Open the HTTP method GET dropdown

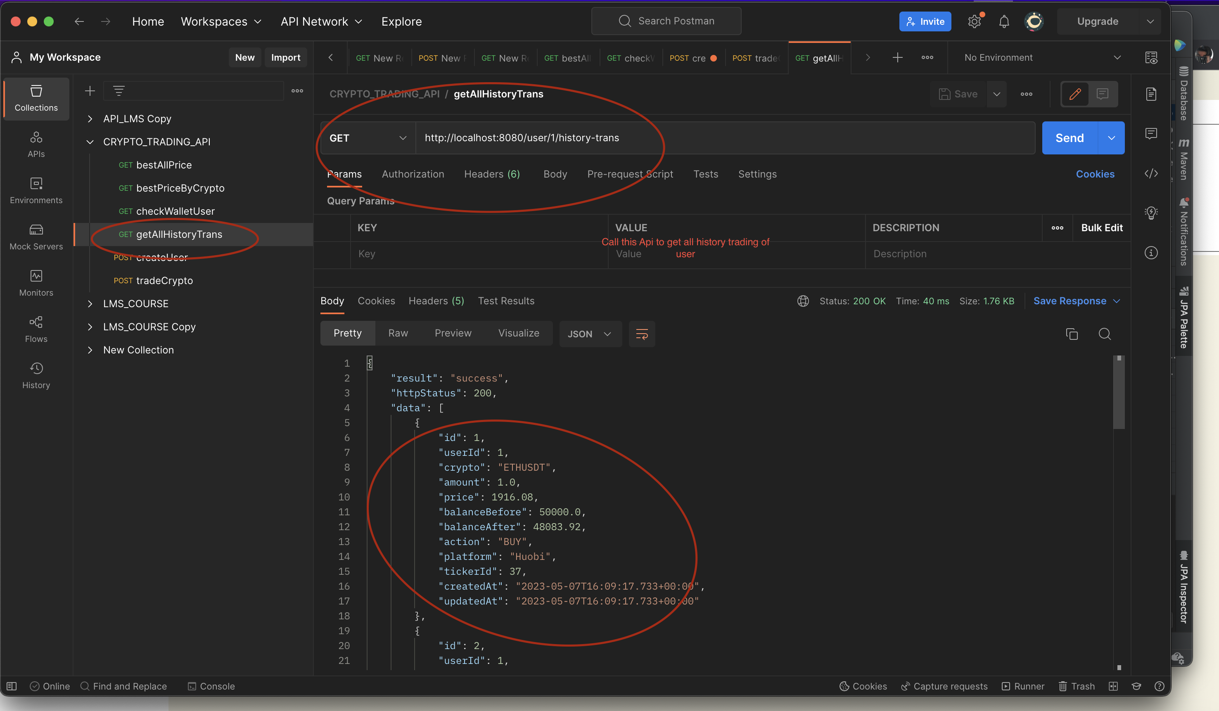click(x=368, y=138)
